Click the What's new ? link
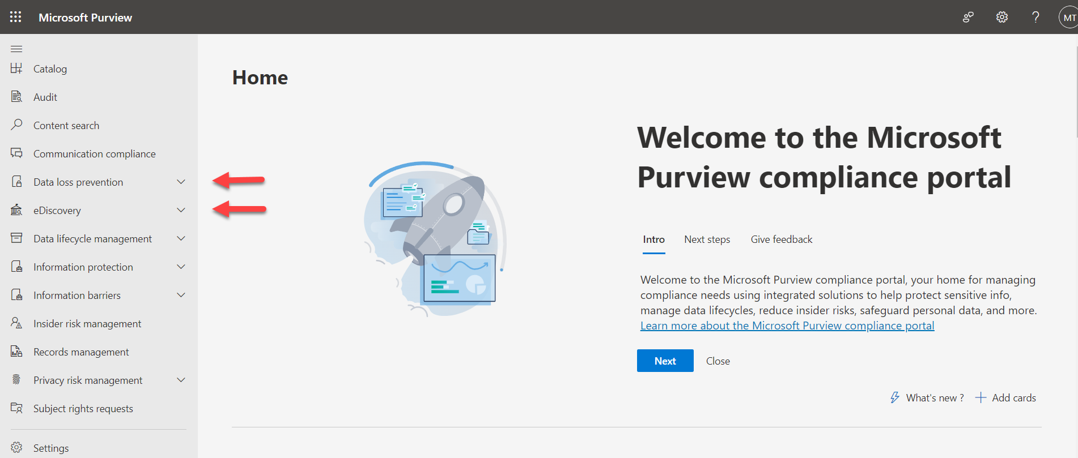1078x458 pixels. click(x=935, y=397)
